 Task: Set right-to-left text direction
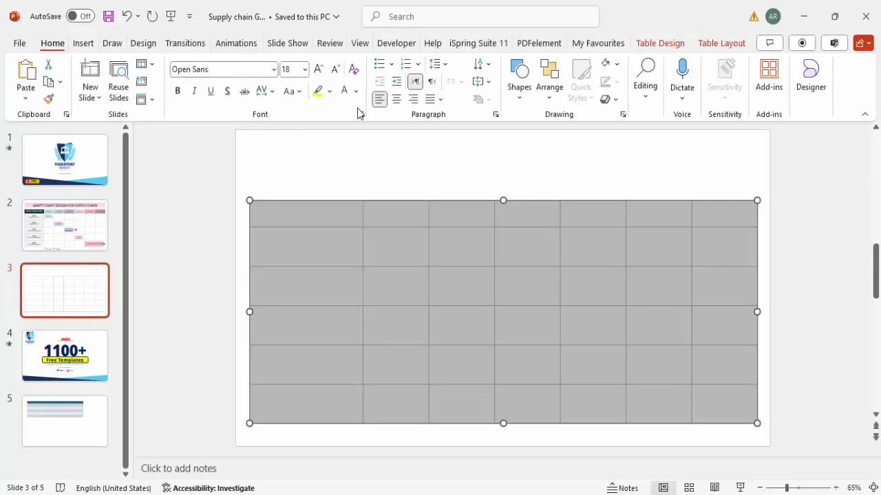432,82
